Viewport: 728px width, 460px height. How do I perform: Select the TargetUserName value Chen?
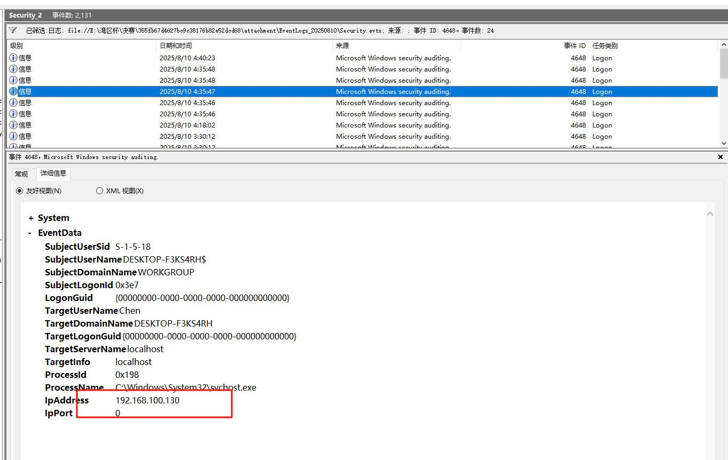click(130, 311)
